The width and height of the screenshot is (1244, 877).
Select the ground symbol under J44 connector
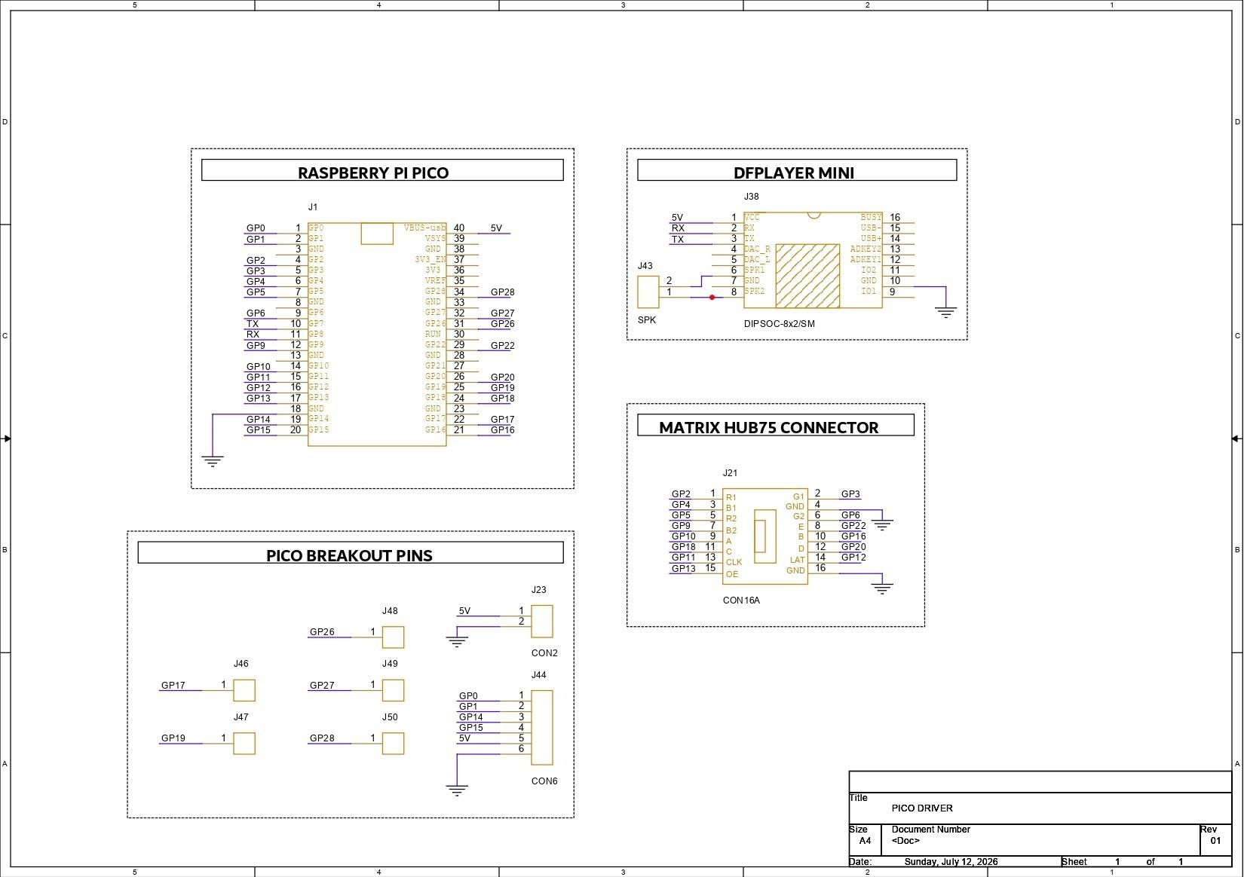pyautogui.click(x=457, y=790)
